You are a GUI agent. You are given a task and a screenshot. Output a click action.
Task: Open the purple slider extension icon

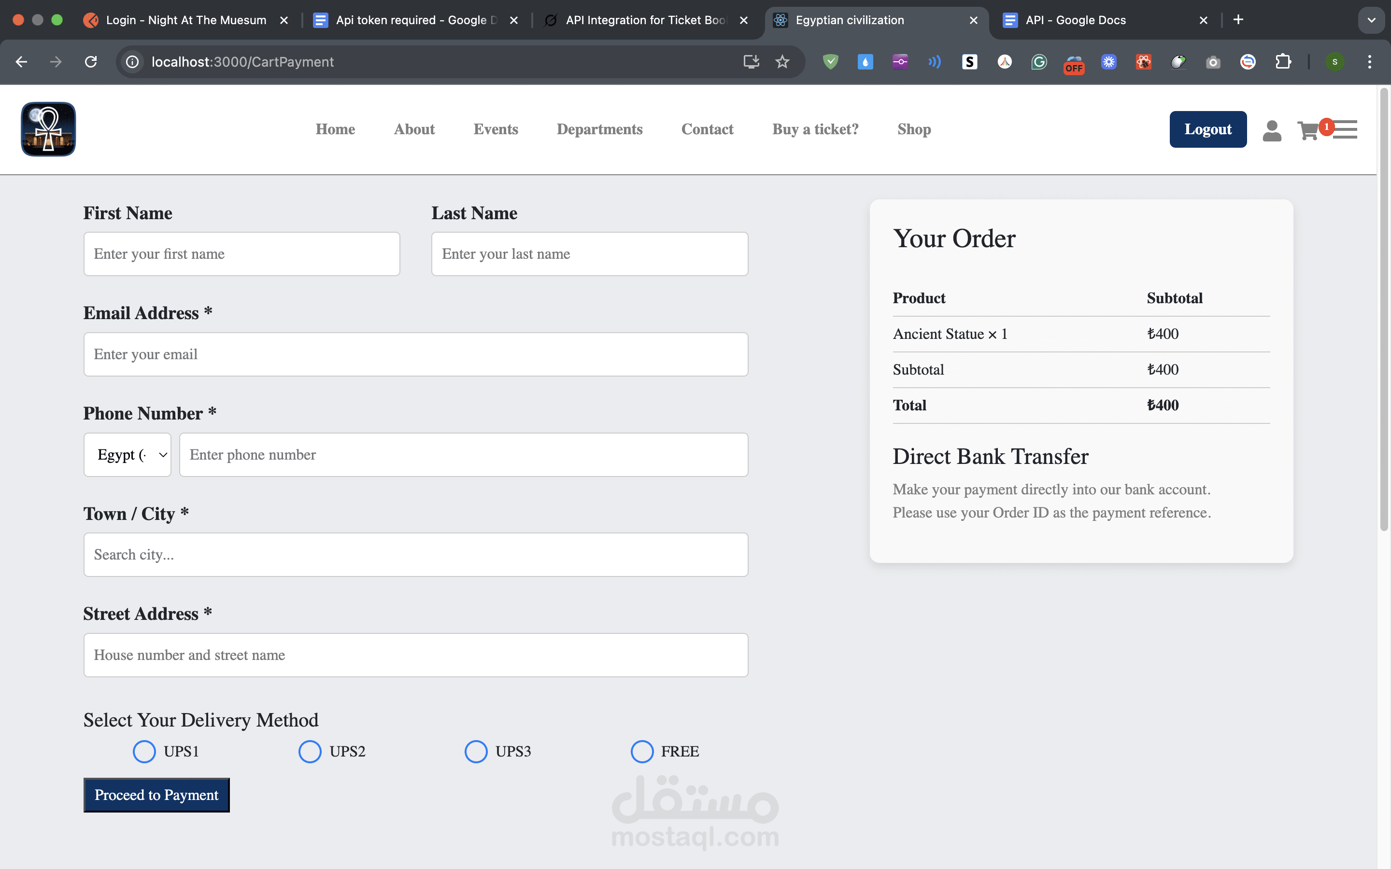point(900,62)
